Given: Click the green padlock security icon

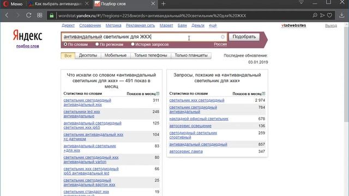Looking at the screenshot, I should [52, 16].
